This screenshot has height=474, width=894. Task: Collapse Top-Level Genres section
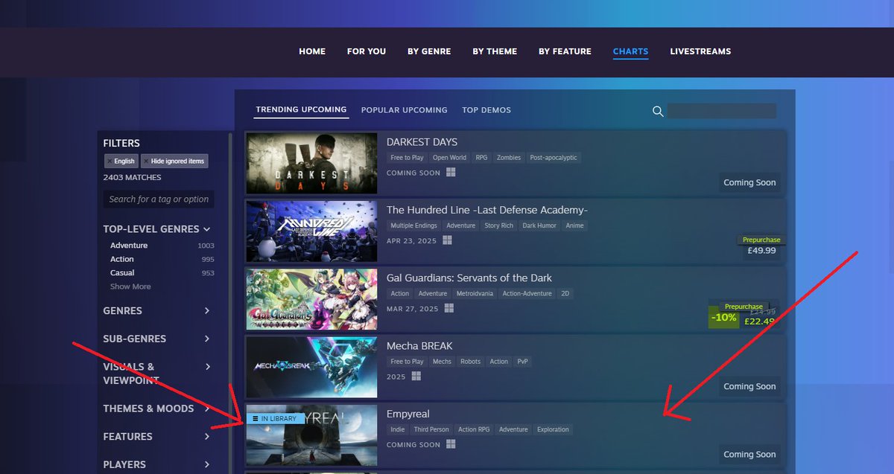point(206,229)
